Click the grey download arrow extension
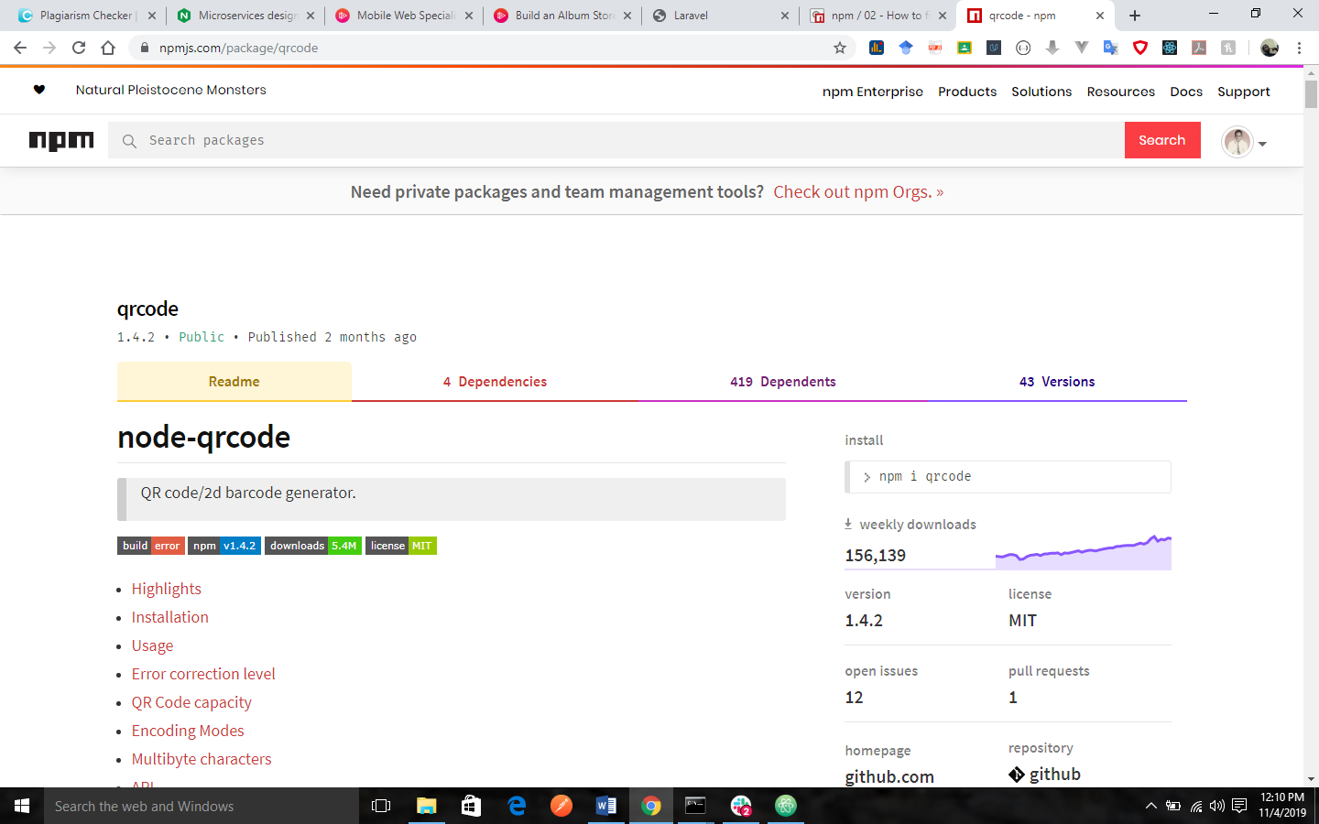The image size is (1319, 824). point(1052,48)
